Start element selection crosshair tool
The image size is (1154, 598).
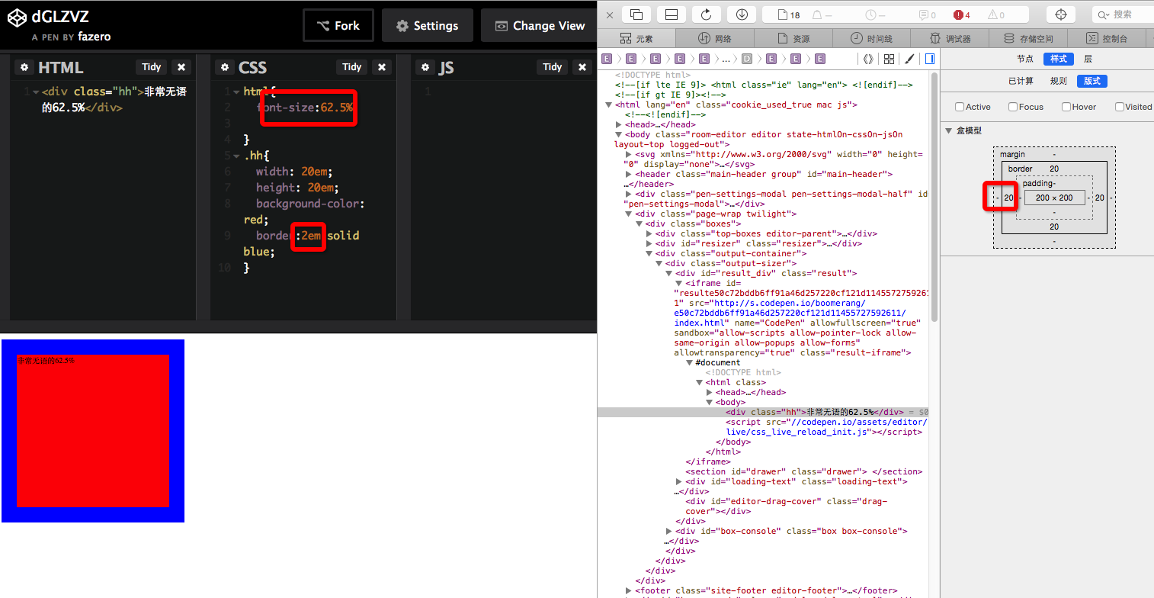1060,14
